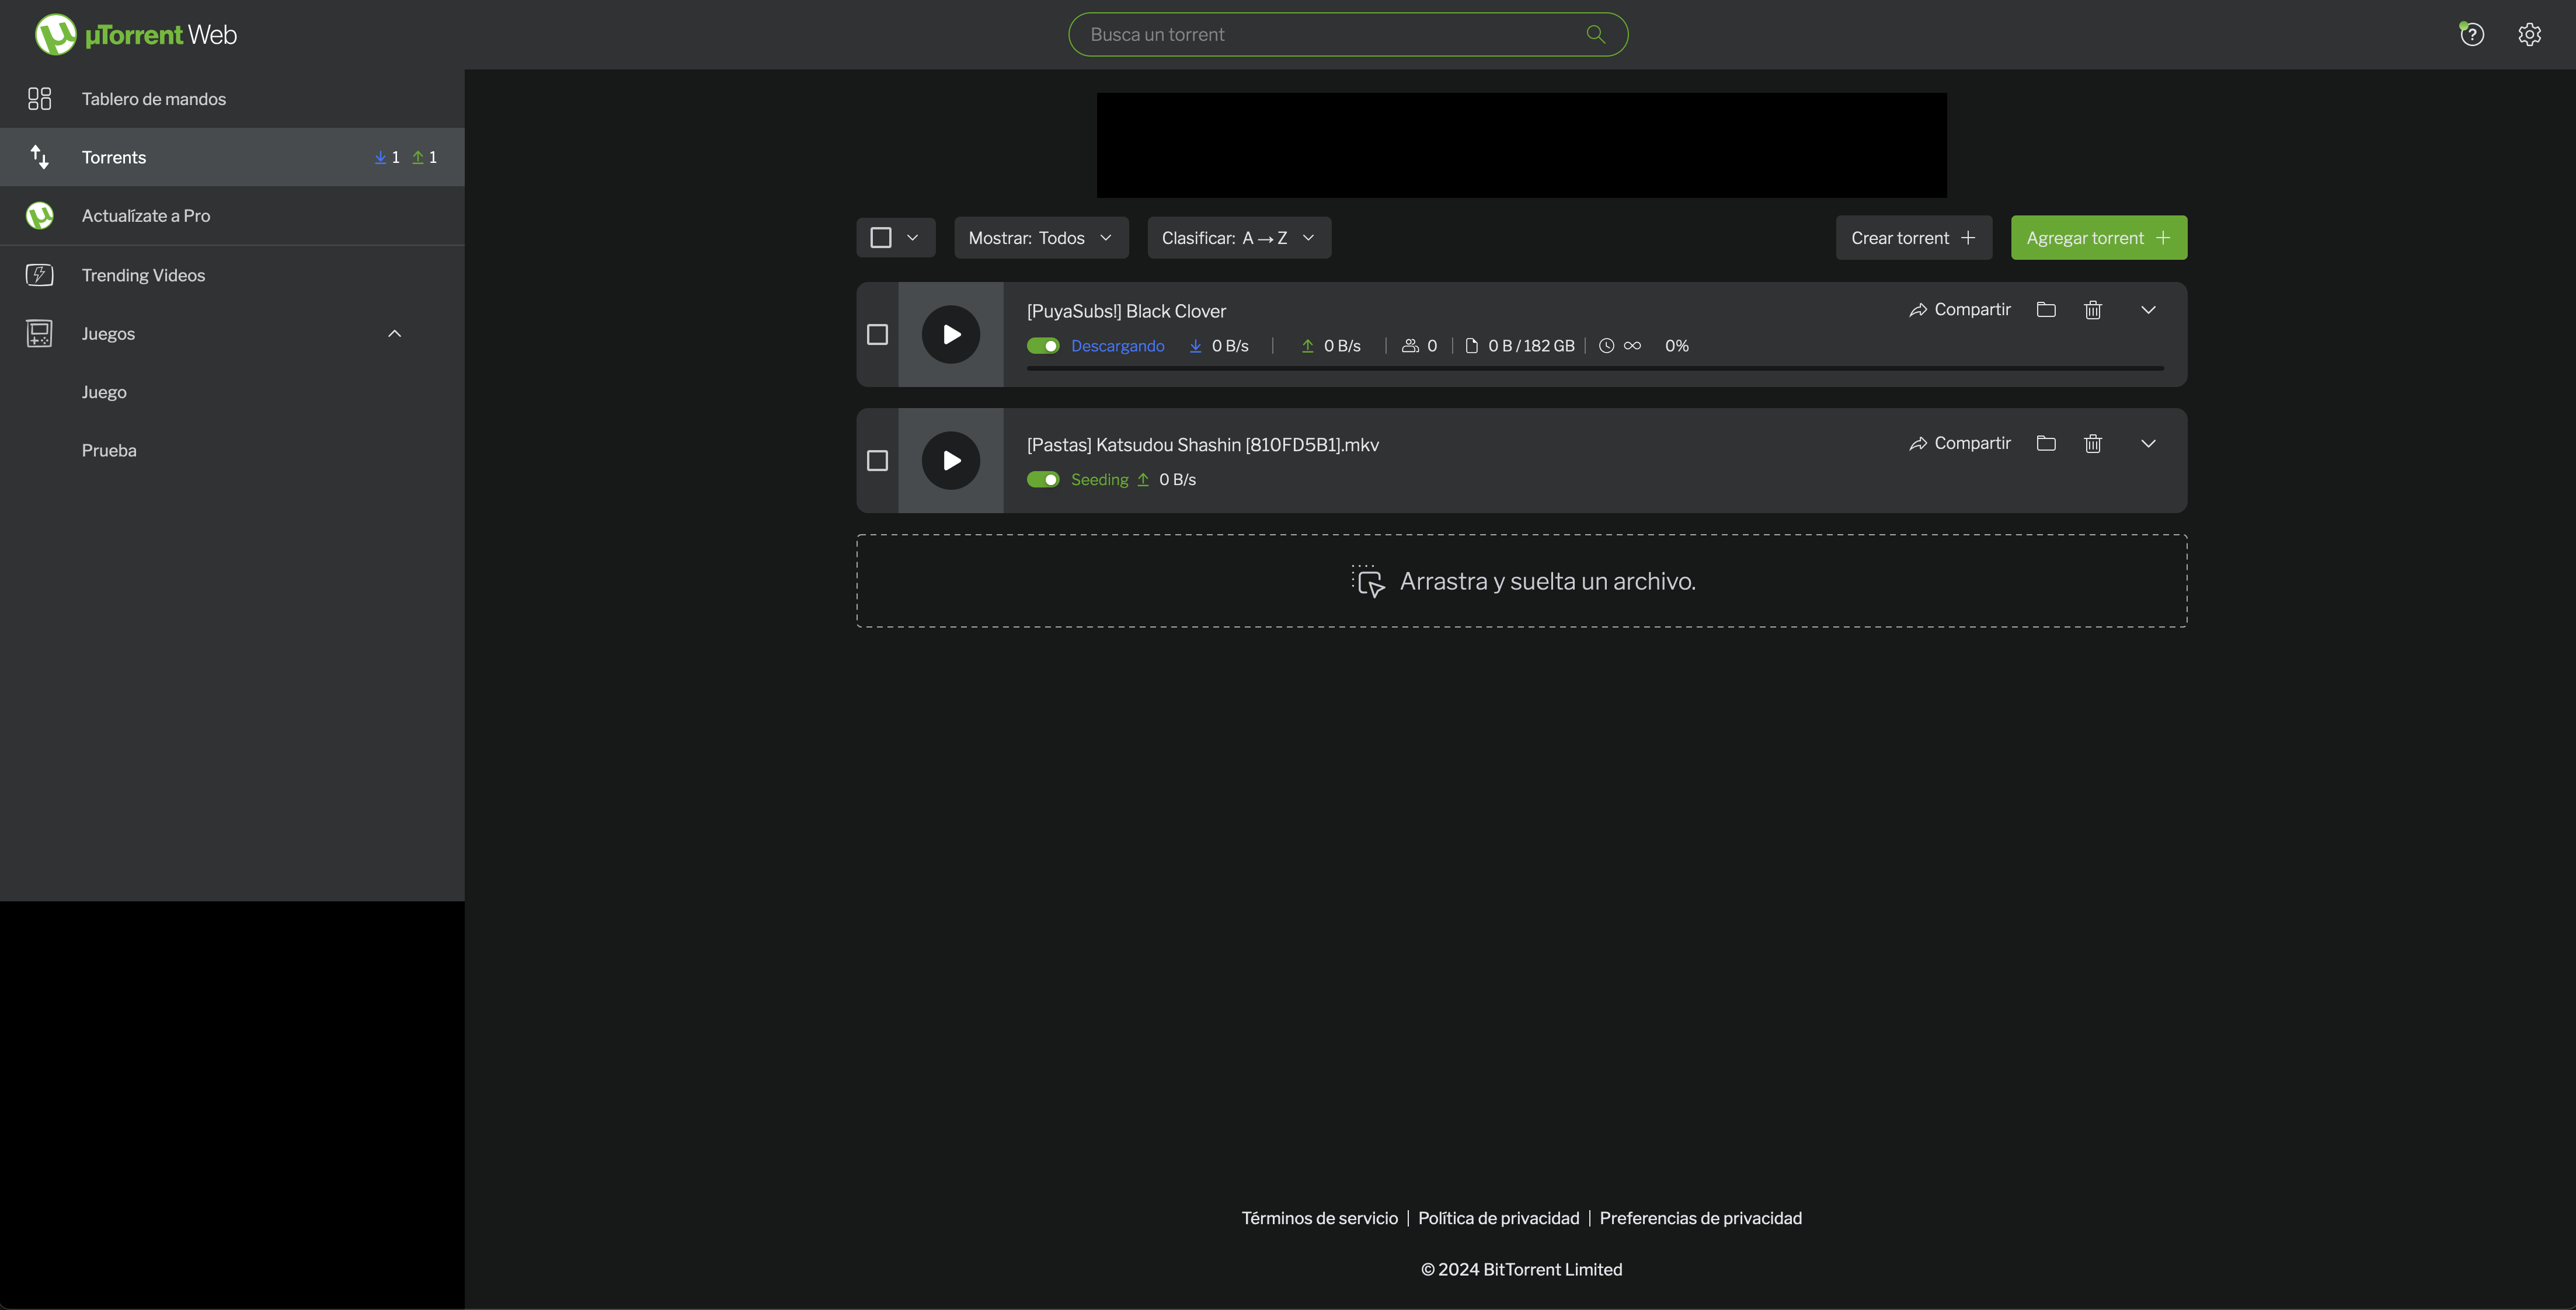The image size is (2576, 1310).
Task: Click the [PuyaSubs!] Black Clover title
Action: (x=1126, y=311)
